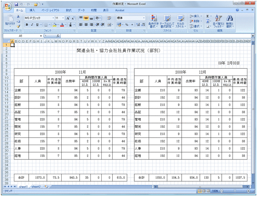Image resolution: width=258 pixels, height=197 pixels.
Task: Expand the font name MS Pゴシック dropdown
Action: [53, 18]
